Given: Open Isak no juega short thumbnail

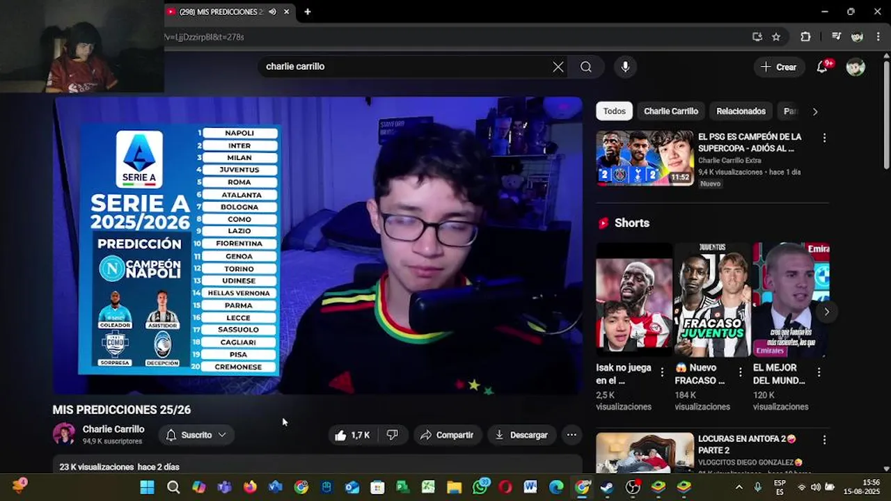Looking at the screenshot, I should [x=634, y=300].
